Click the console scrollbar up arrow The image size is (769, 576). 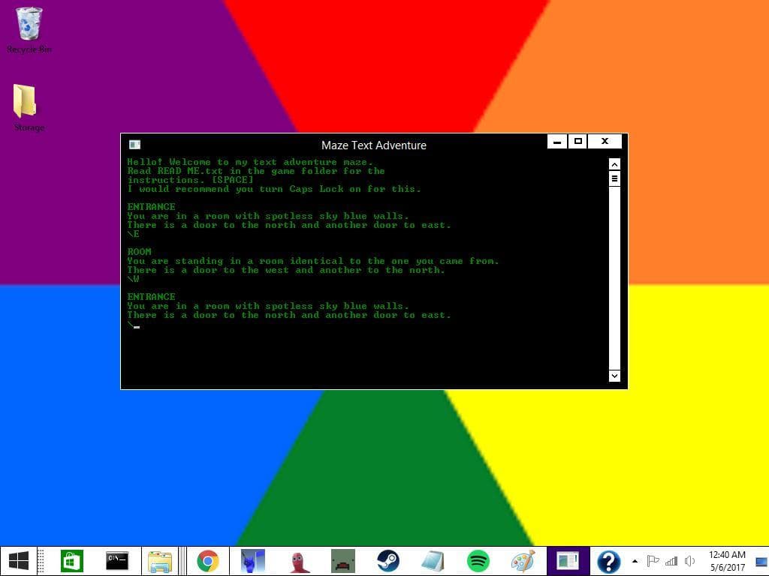click(614, 164)
